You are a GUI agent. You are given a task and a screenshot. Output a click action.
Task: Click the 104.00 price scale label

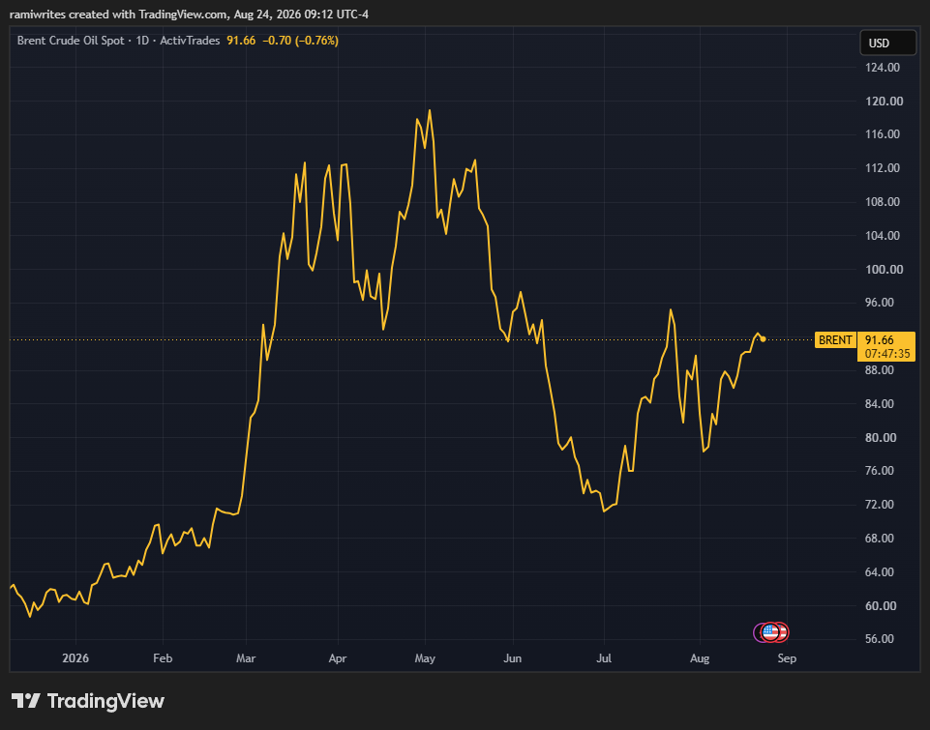[x=883, y=235]
